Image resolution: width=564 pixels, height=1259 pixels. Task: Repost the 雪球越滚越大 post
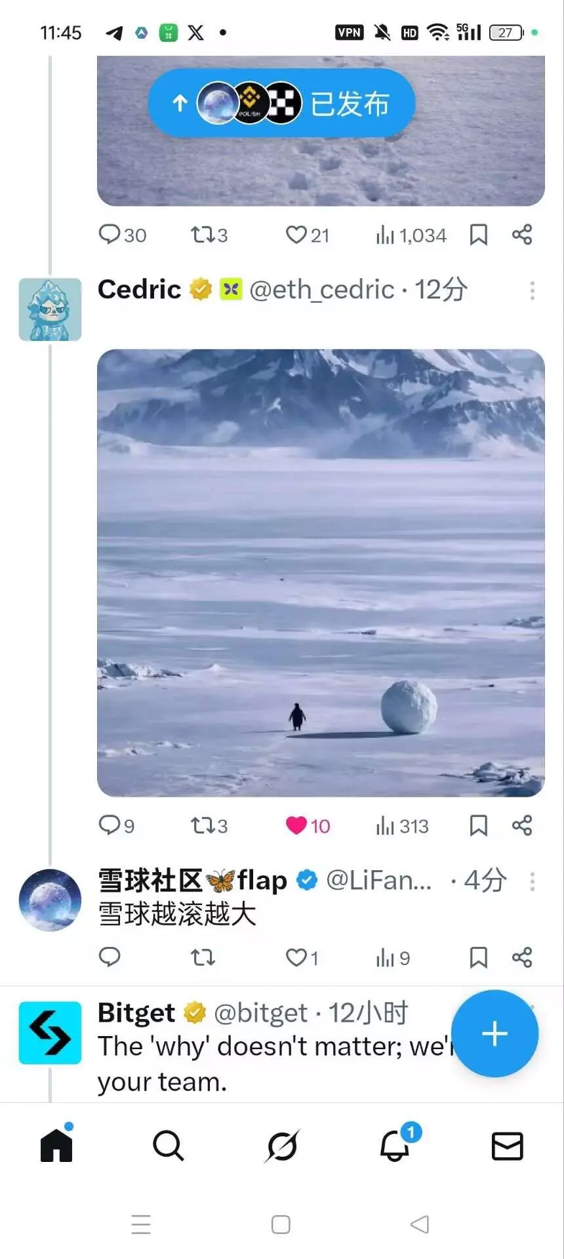203,958
